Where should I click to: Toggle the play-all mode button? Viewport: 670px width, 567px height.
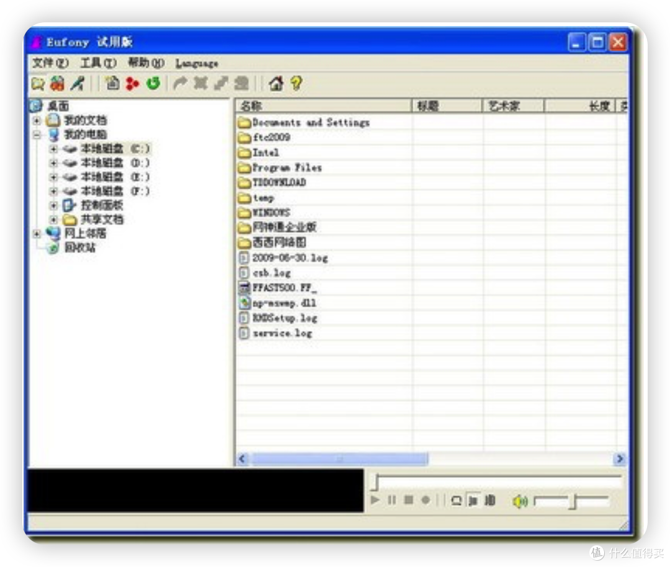tap(489, 500)
